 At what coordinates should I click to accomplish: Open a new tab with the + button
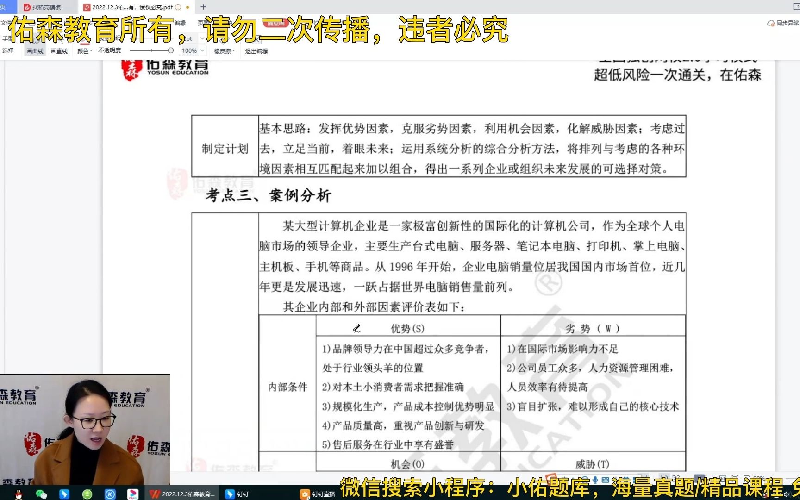pos(203,7)
